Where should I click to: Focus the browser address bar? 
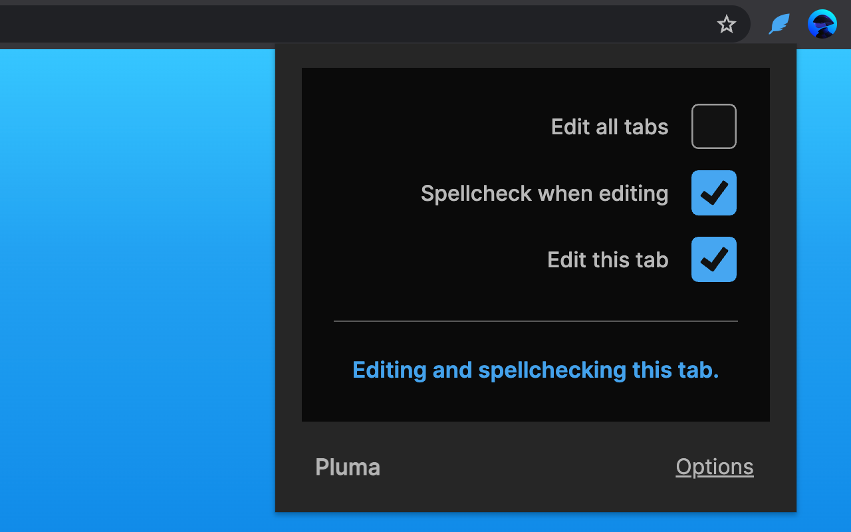tap(332, 25)
